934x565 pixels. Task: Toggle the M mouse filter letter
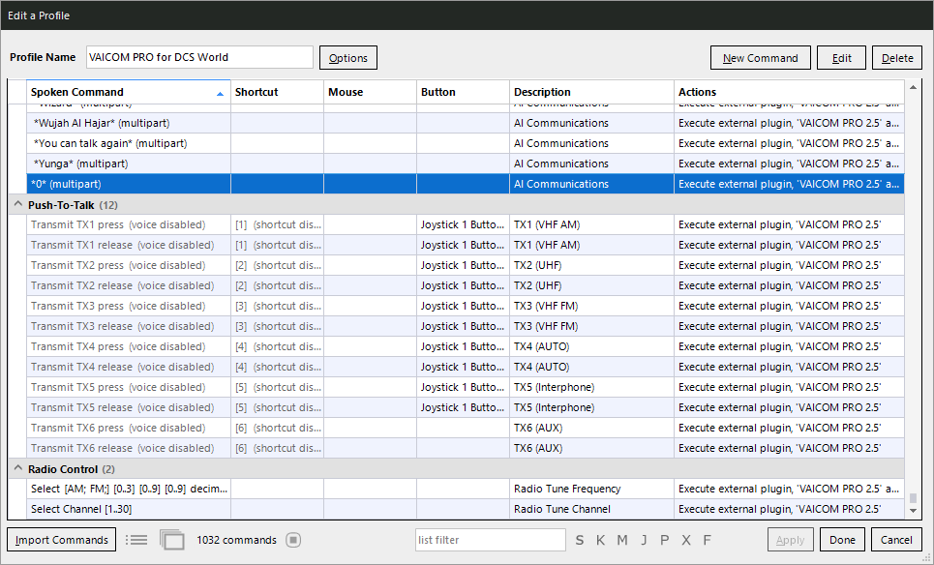622,540
